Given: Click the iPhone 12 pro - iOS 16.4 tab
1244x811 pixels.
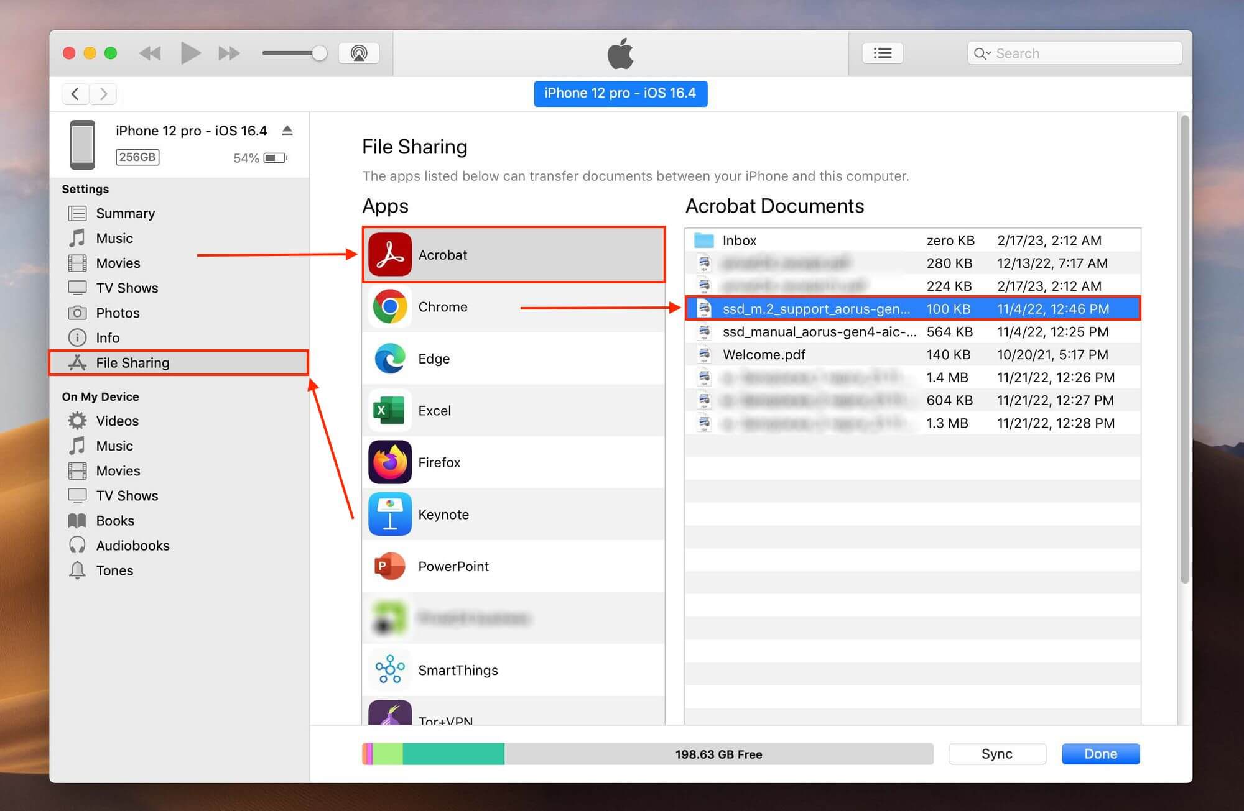Looking at the screenshot, I should [x=620, y=93].
